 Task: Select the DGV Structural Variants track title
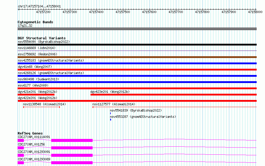(42, 38)
